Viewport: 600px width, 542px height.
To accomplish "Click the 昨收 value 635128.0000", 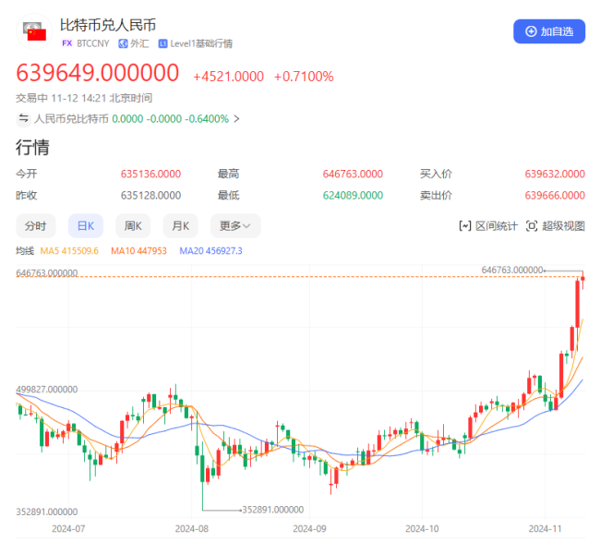I will tap(150, 195).
